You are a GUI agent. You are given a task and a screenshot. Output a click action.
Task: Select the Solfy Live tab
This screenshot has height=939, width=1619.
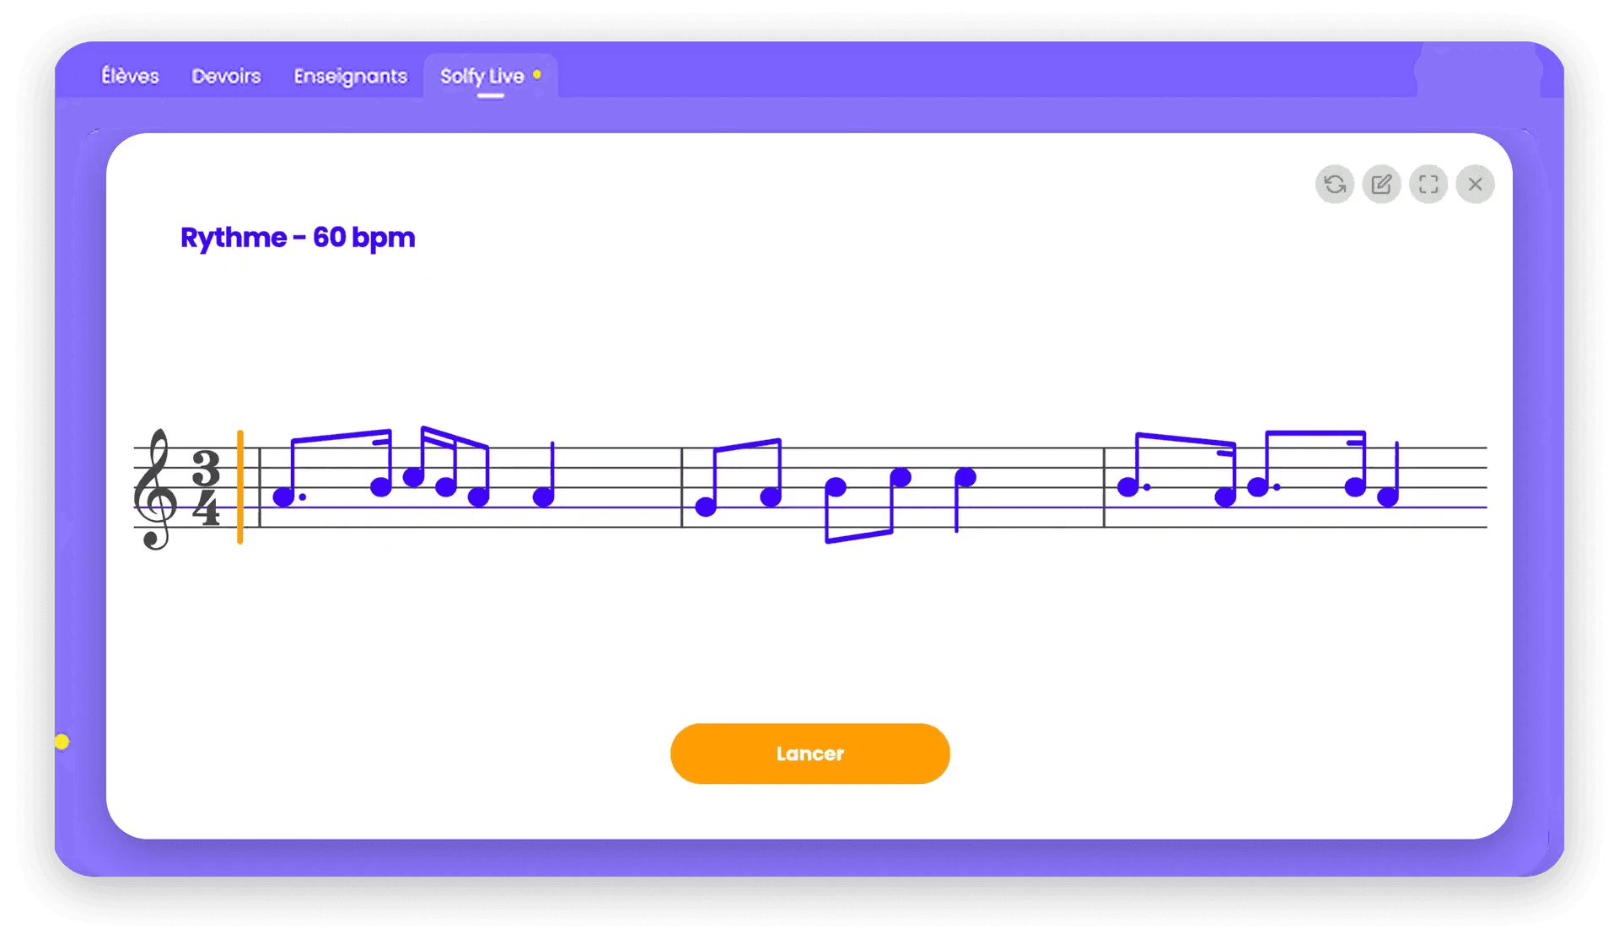click(x=481, y=76)
